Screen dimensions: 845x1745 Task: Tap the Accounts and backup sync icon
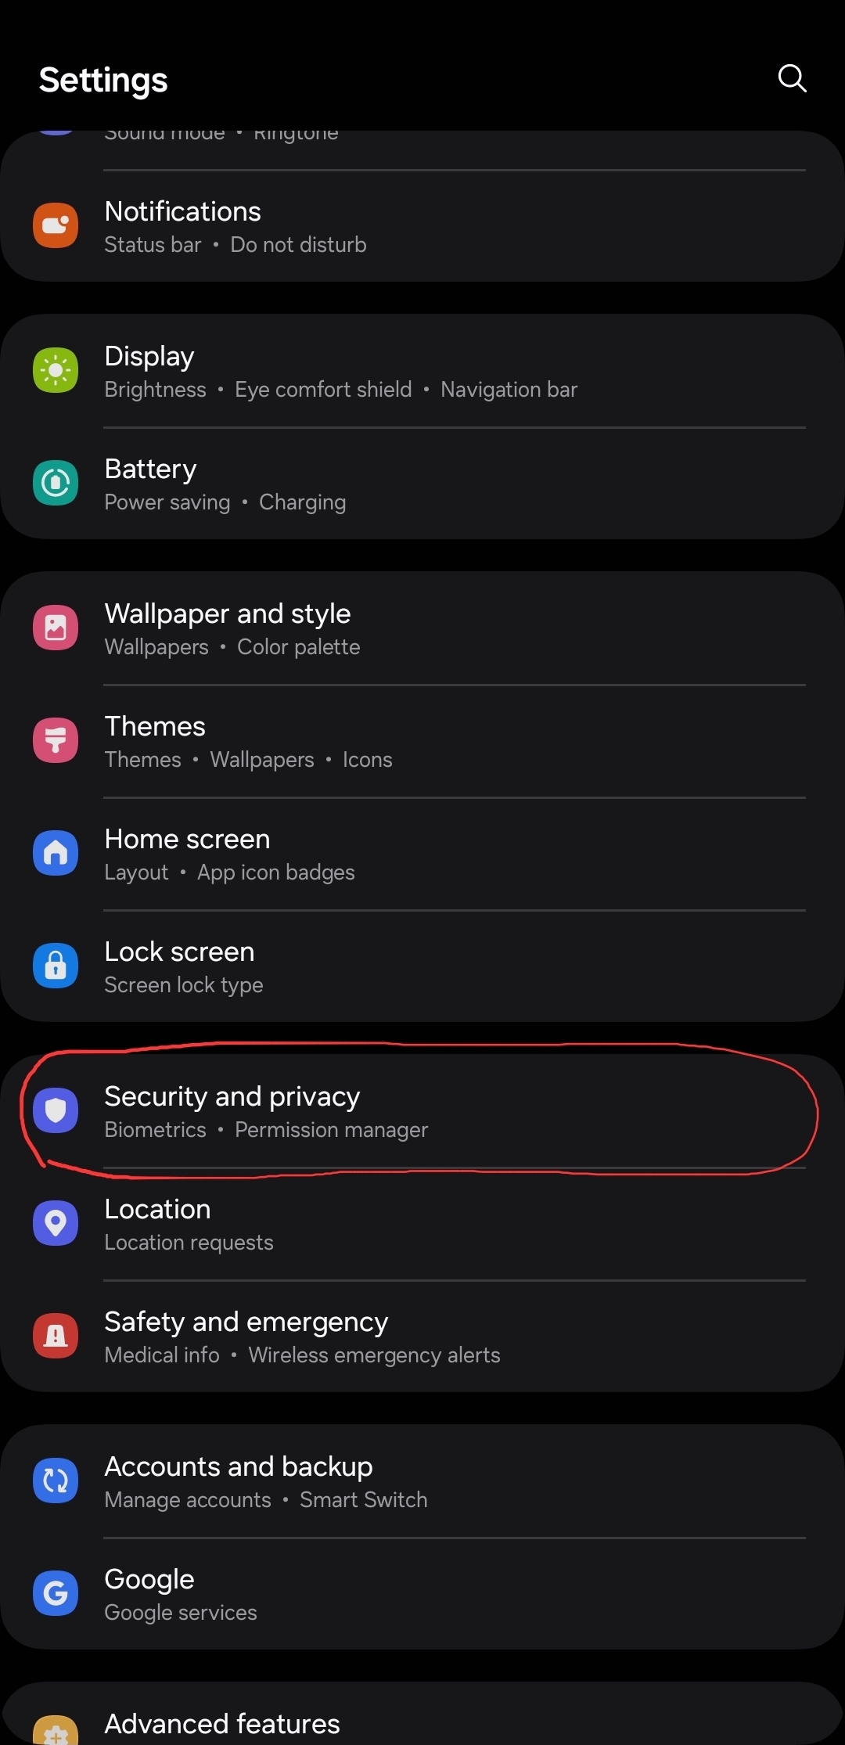click(56, 1481)
